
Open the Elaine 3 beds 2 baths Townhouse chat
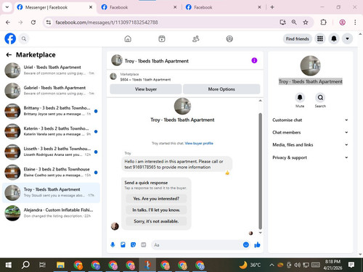click(x=51, y=172)
